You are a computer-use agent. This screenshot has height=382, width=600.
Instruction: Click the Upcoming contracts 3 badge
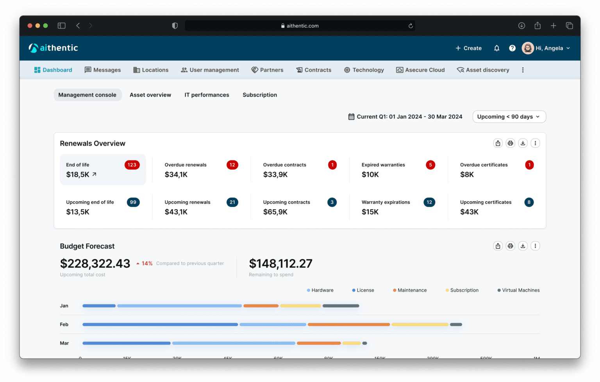pos(332,202)
